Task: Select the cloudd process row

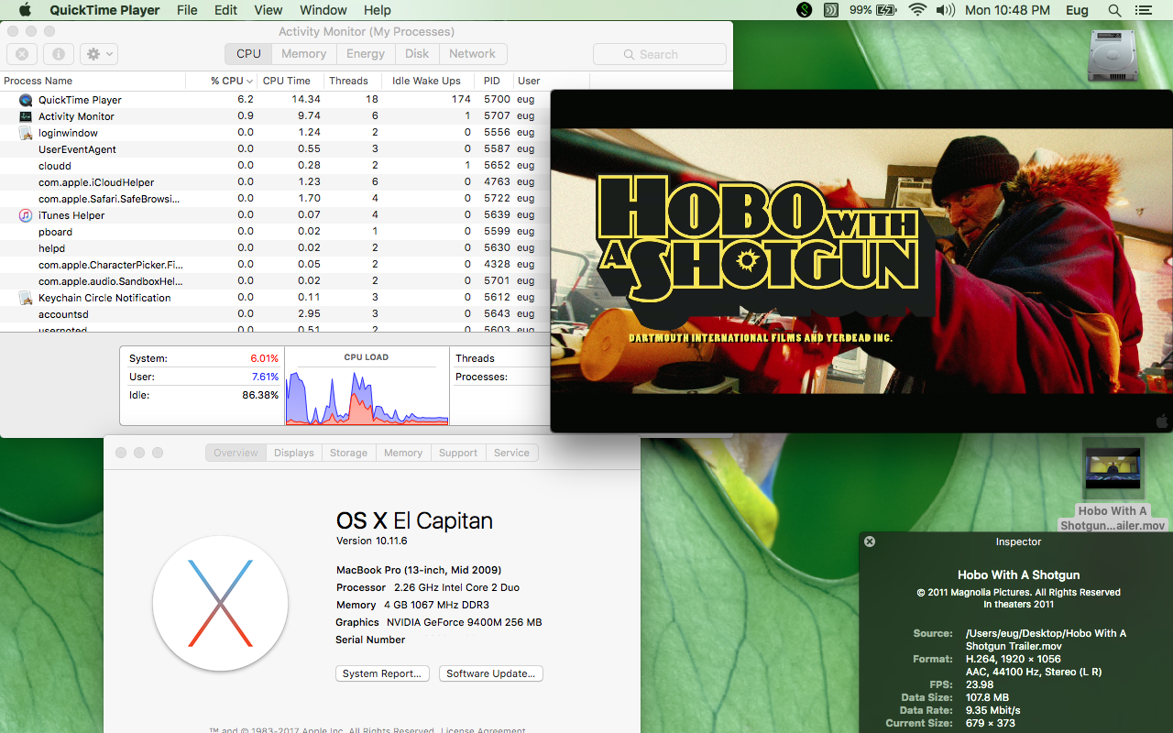Action: [275, 166]
